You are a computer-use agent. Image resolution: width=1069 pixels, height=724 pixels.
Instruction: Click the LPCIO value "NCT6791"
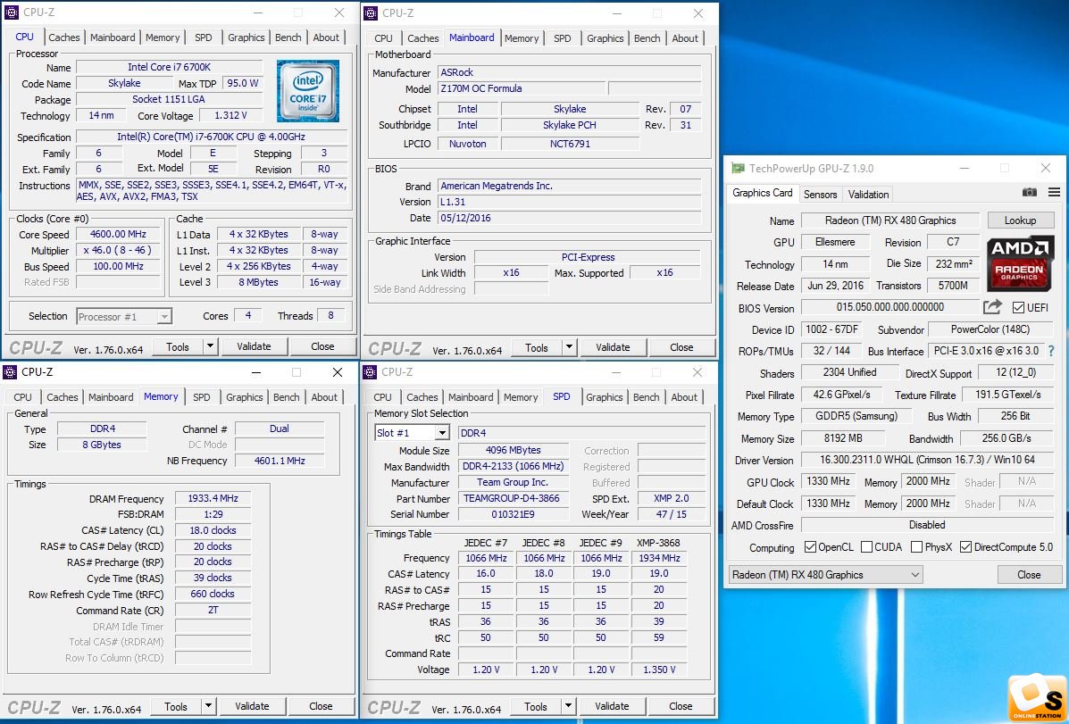tap(570, 144)
